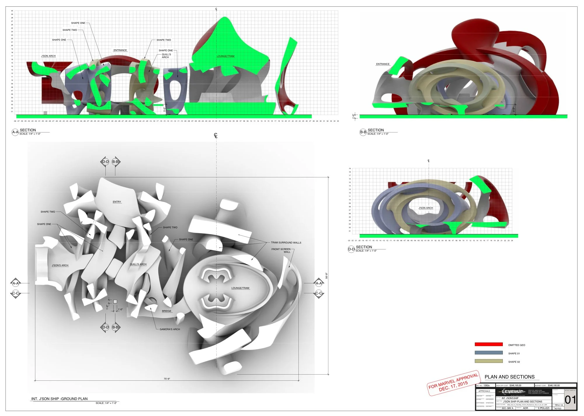Click the blue Shape 01 legend swatch
This screenshot has width=584, height=416.
pyautogui.click(x=489, y=353)
